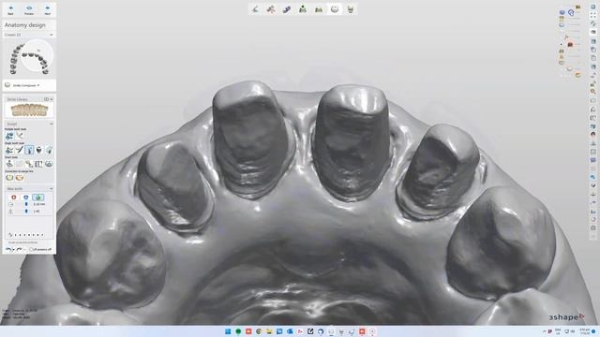
Task: Select the second Smart tool icon
Action: (x=20, y=164)
